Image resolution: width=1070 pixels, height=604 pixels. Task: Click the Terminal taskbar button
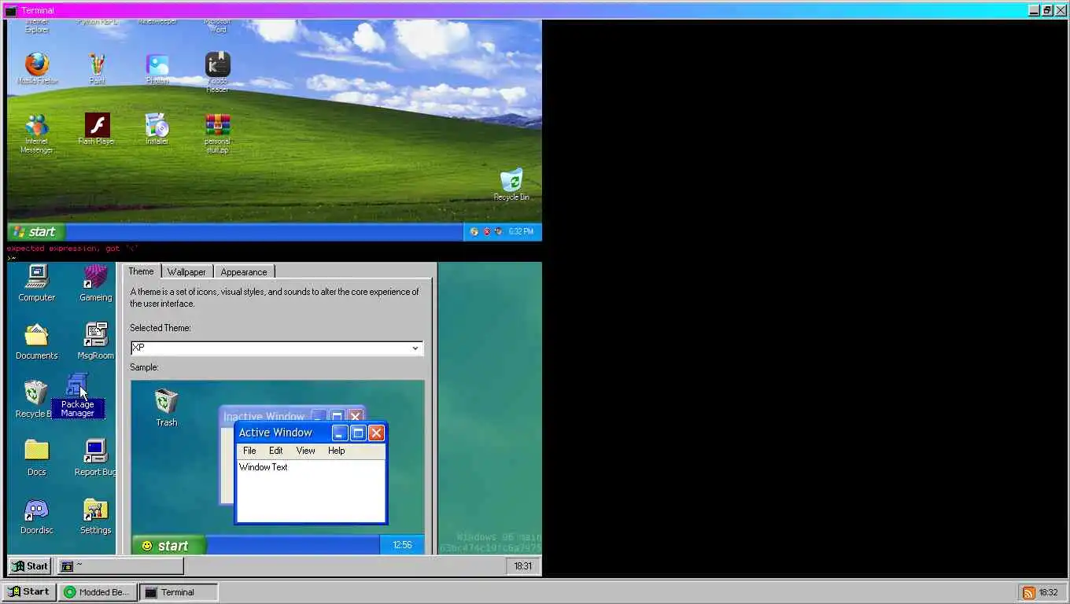coord(179,592)
